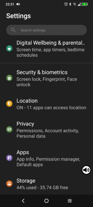Open Storage showing 44% used
This screenshot has height=207, width=93.
tap(47, 184)
